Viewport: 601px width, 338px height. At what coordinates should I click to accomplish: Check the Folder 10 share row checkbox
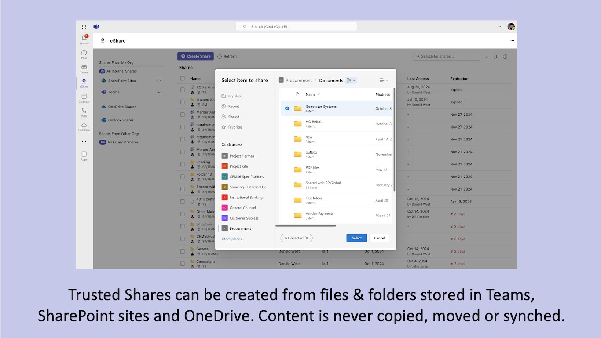[x=182, y=176]
